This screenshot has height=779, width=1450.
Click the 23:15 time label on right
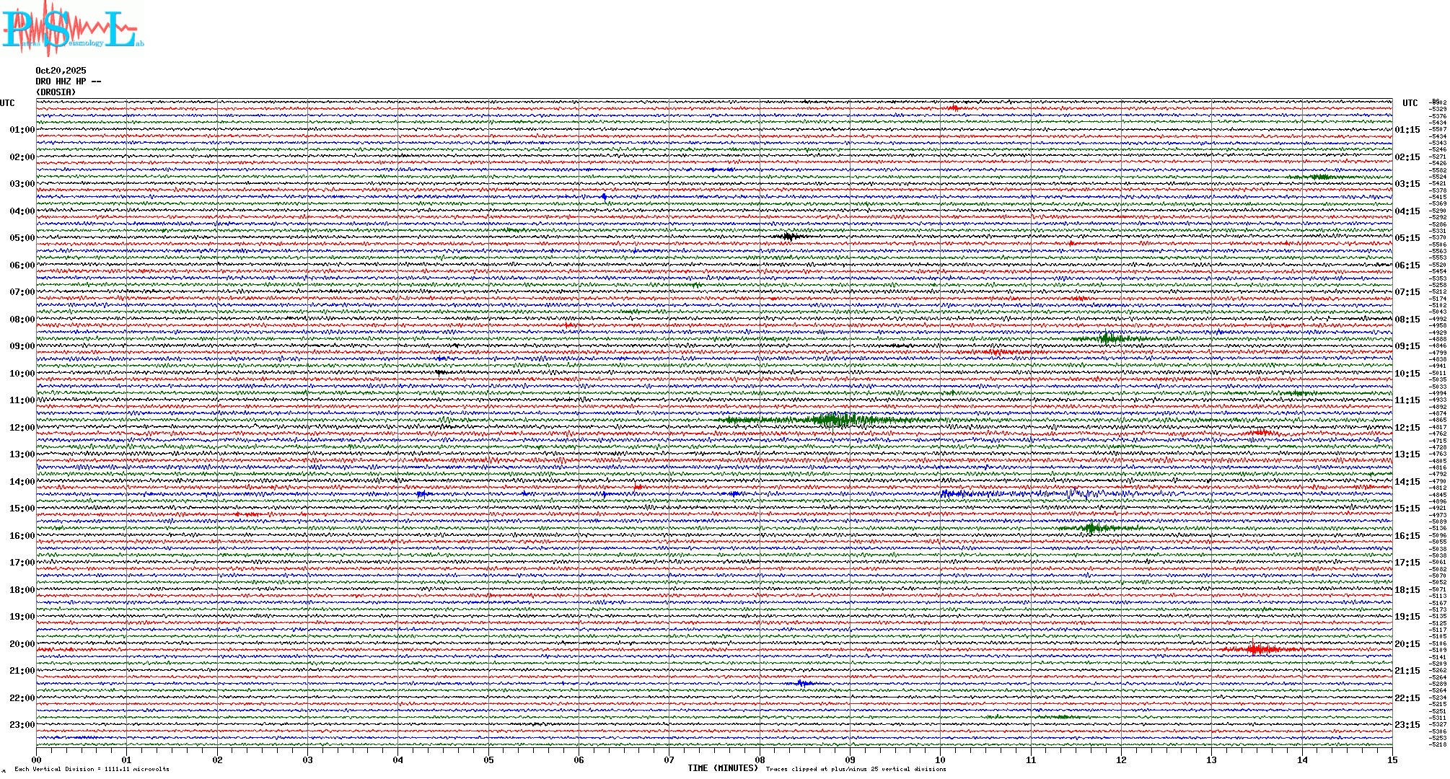1407,725
